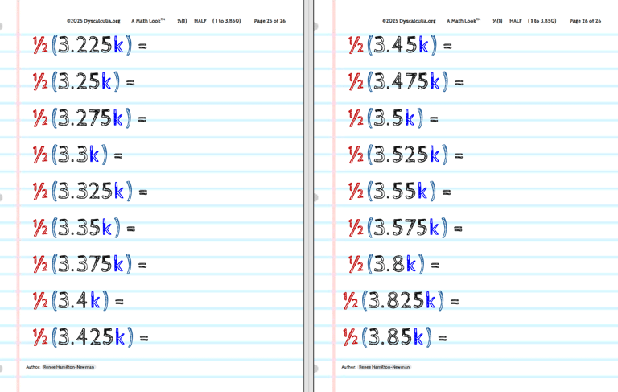Viewport: 618px width, 392px height.
Task: Click author name Renee Hamilton-Newman on page 26
Action: tap(385, 367)
